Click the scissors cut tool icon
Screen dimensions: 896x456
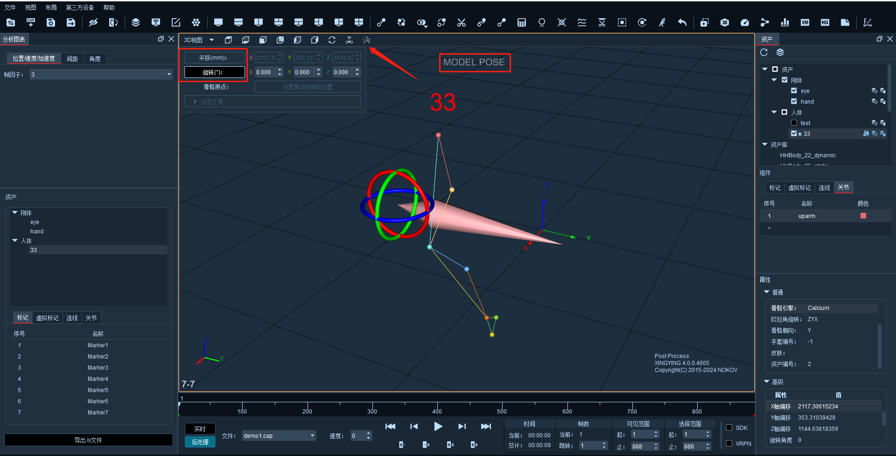click(462, 22)
